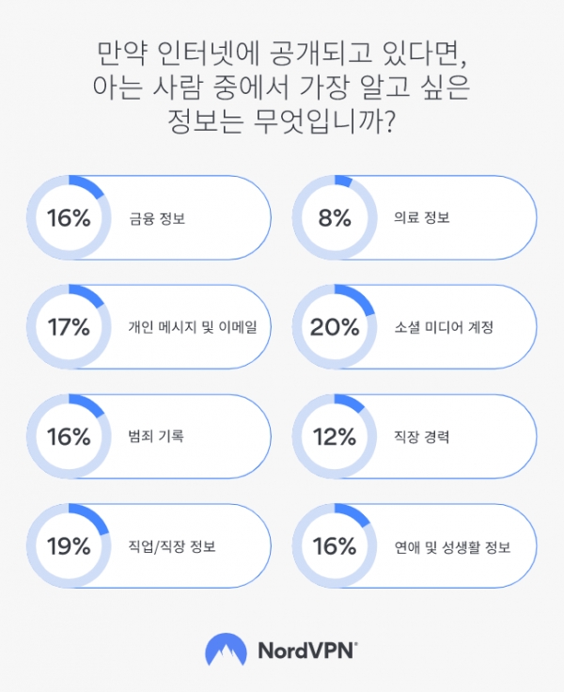Select the 소셜 미디어 계정 label

[444, 327]
